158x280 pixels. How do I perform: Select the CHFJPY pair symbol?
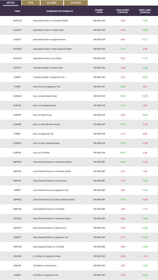(17, 87)
